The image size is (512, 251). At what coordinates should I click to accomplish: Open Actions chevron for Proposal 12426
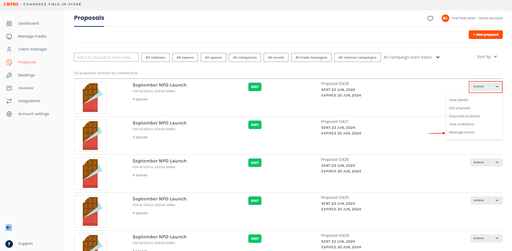click(497, 162)
